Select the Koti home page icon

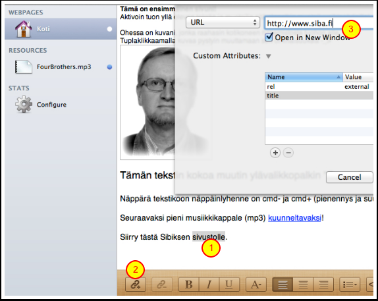[23, 29]
